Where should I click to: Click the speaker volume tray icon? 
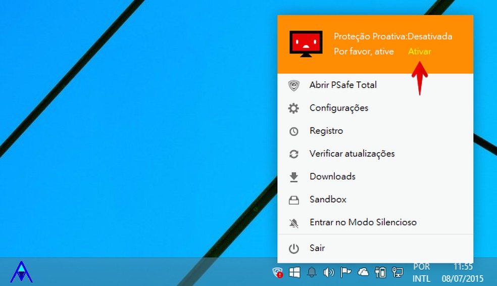329,272
